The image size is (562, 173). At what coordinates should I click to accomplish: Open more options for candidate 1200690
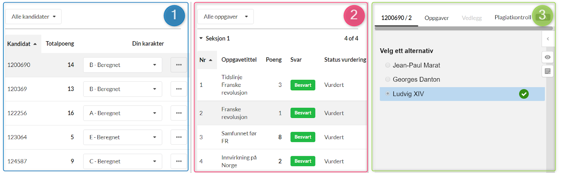tap(179, 65)
